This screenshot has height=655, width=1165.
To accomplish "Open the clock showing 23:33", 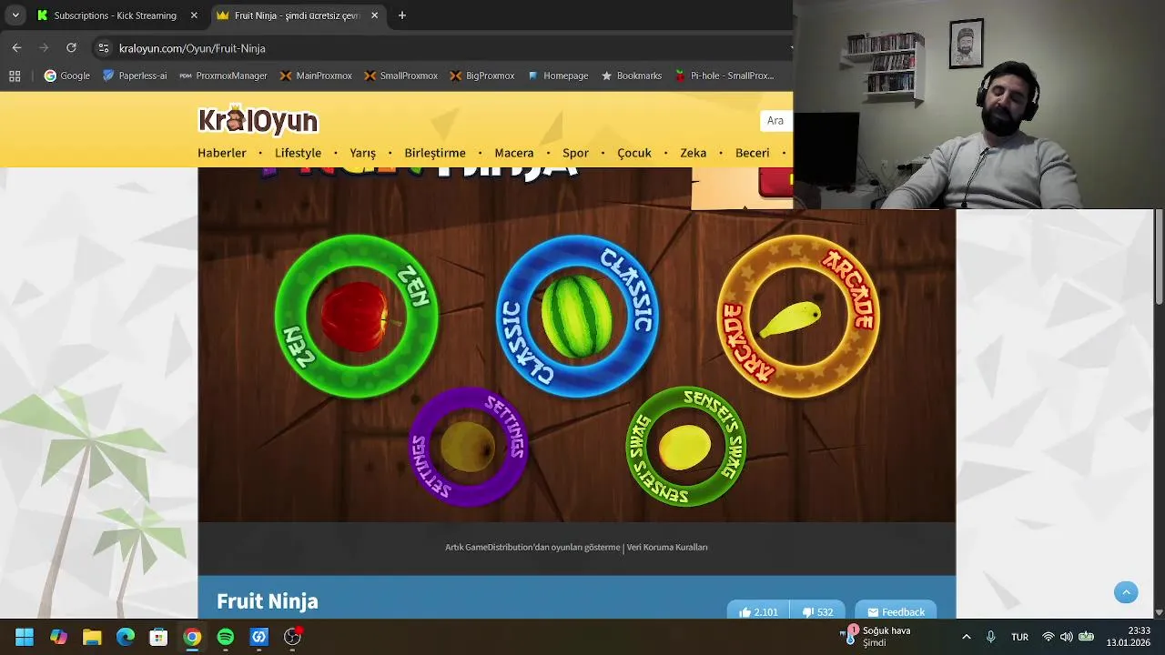I will 1129,637.
